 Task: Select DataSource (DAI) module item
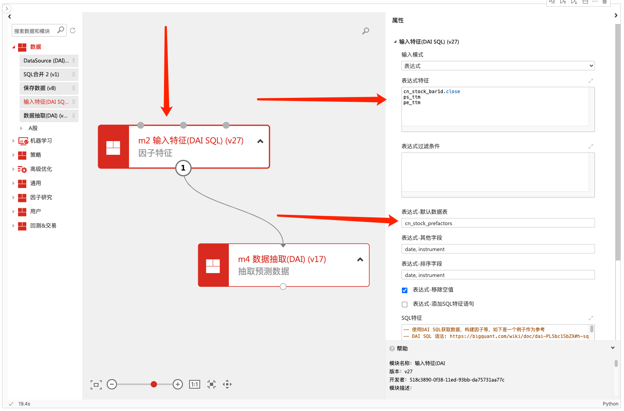click(x=46, y=61)
